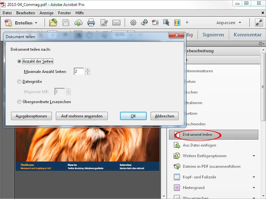Expand the Hintergrund arrow
Screen dimensions: 266x199
click(x=254, y=188)
